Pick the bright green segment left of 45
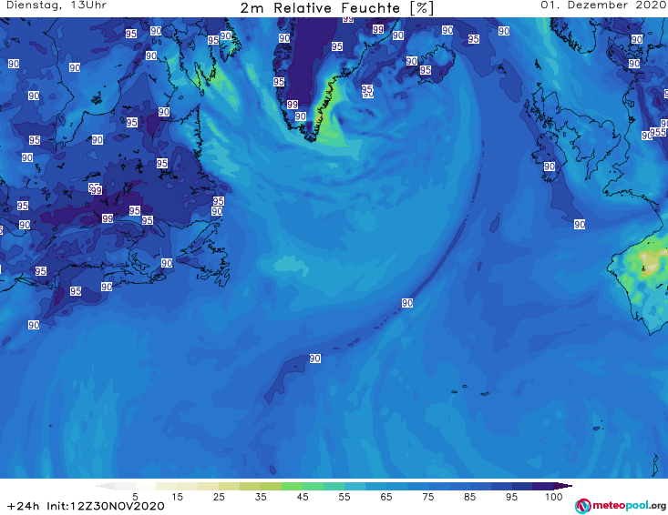Viewport: 668px width, 515px height. tap(292, 486)
